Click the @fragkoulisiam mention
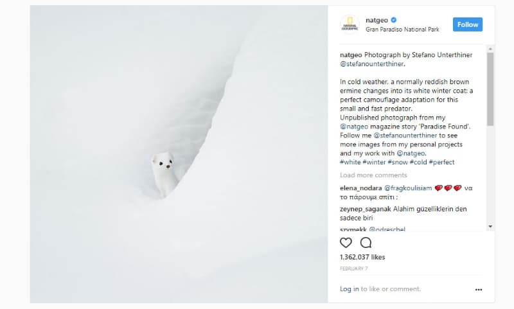This screenshot has width=514, height=309. tap(408, 188)
